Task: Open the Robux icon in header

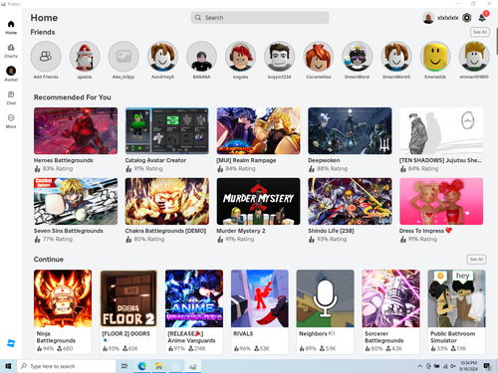Action: (x=467, y=18)
